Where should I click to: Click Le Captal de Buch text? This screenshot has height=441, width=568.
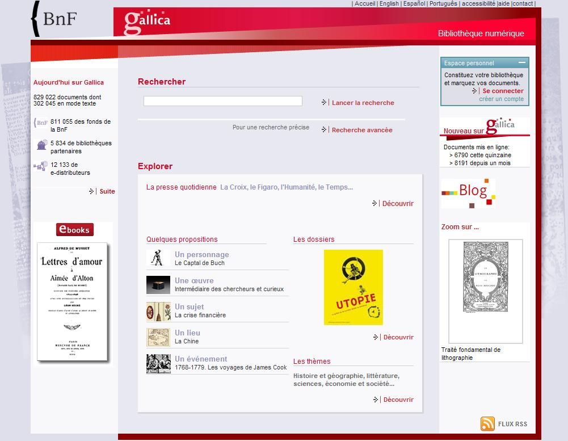[200, 263]
